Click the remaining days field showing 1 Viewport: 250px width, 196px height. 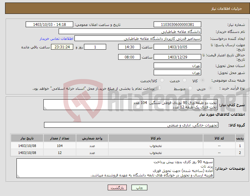coord(95,47)
